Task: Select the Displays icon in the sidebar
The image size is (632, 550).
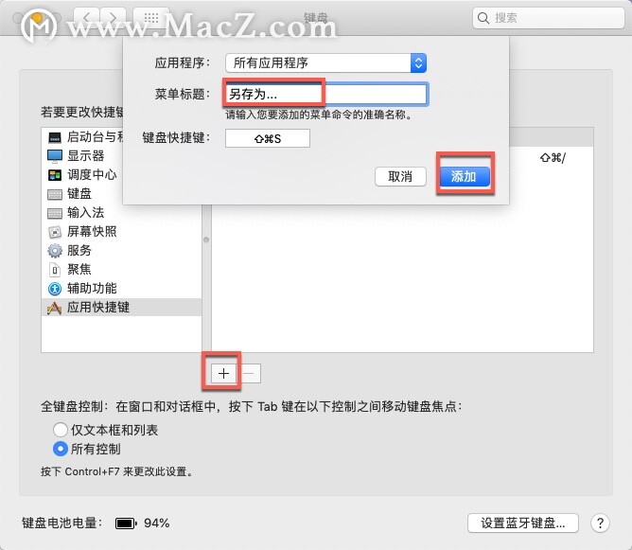Action: [55, 156]
